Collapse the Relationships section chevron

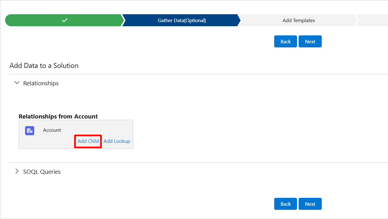pos(17,83)
